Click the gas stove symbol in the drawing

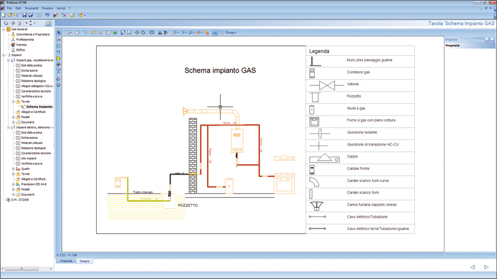[284, 184]
